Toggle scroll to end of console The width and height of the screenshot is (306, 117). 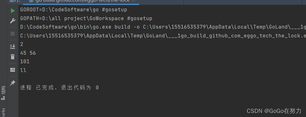tap(13, 47)
